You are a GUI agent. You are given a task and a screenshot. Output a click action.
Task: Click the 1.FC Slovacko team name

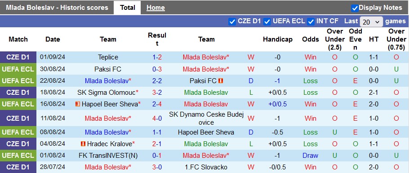pyautogui.click(x=206, y=167)
